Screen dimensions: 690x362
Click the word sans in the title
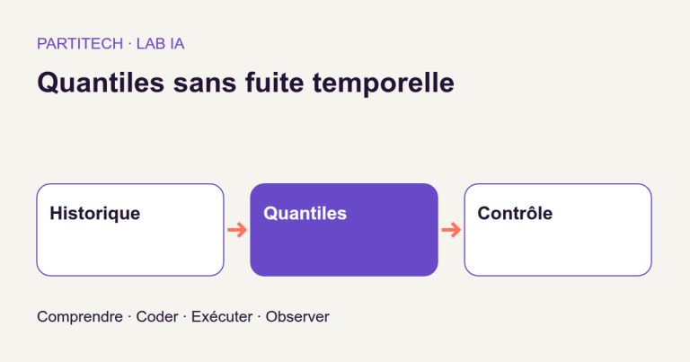click(x=205, y=83)
